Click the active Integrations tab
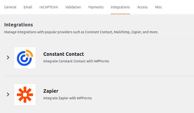194x113 pixels. (x=120, y=7)
